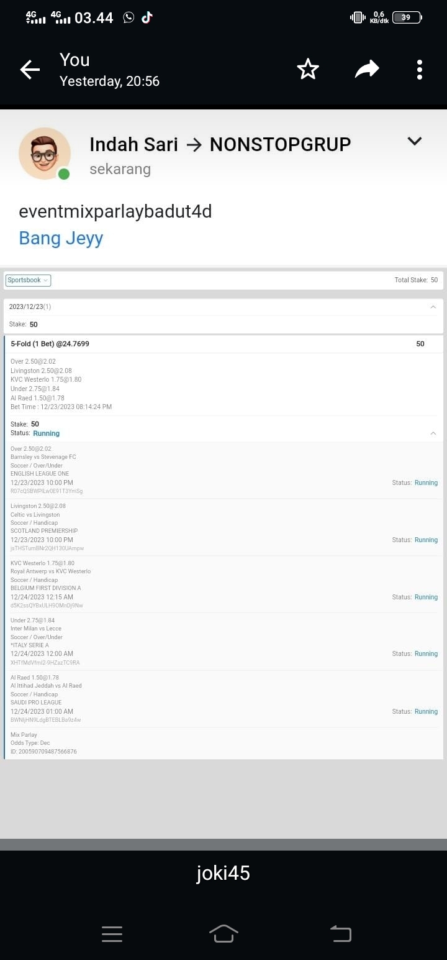Screen dimensions: 447x960
Task: Open the Sportsbook dropdown
Action: [29, 280]
